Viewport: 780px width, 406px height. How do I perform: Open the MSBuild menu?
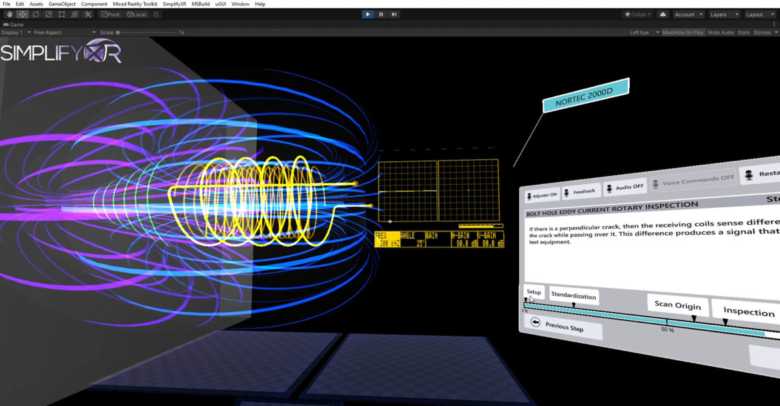[200, 4]
